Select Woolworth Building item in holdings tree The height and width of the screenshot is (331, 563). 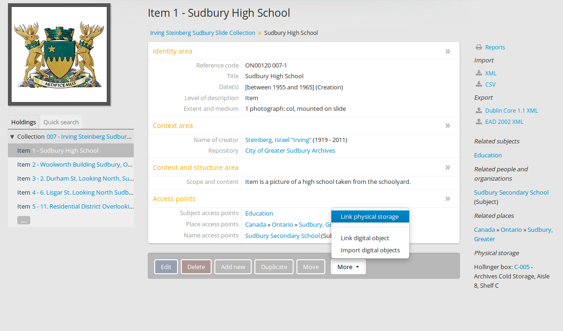pyautogui.click(x=82, y=164)
